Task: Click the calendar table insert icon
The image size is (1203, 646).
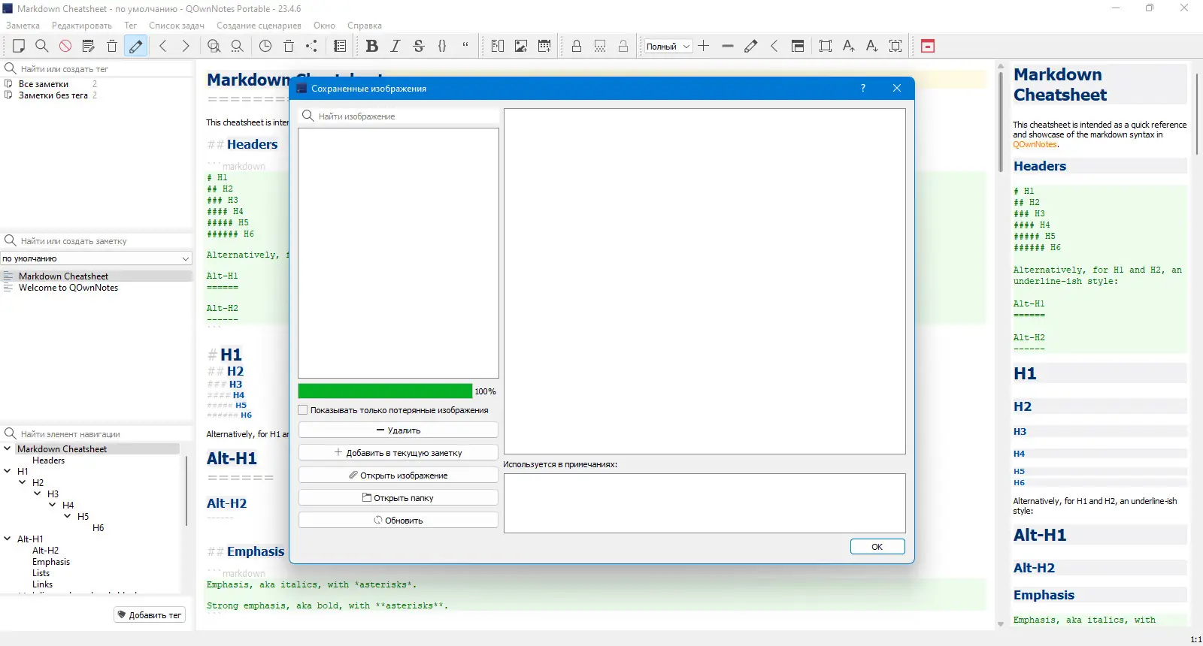Action: pyautogui.click(x=544, y=46)
